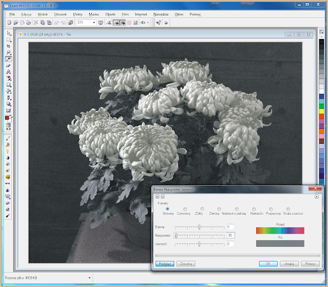The image size is (328, 287).
Task: Select the Rectangle shape tool
Action: [x=9, y=85]
